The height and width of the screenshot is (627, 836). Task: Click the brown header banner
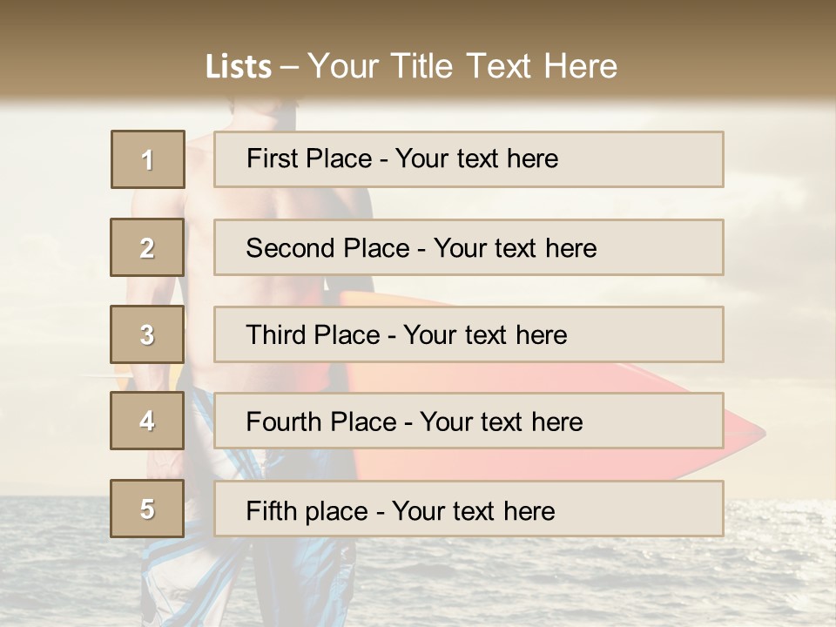click(x=418, y=51)
